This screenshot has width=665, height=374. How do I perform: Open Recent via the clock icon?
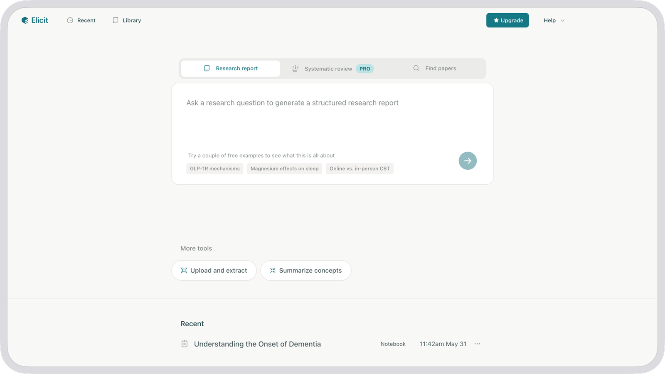(x=70, y=20)
